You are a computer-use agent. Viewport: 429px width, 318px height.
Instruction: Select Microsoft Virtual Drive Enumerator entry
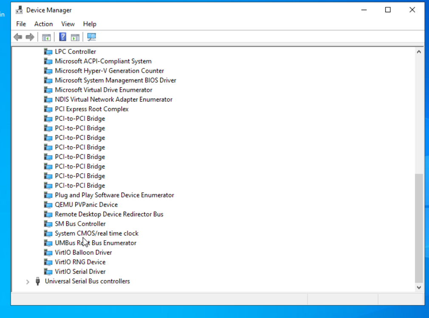coord(103,90)
